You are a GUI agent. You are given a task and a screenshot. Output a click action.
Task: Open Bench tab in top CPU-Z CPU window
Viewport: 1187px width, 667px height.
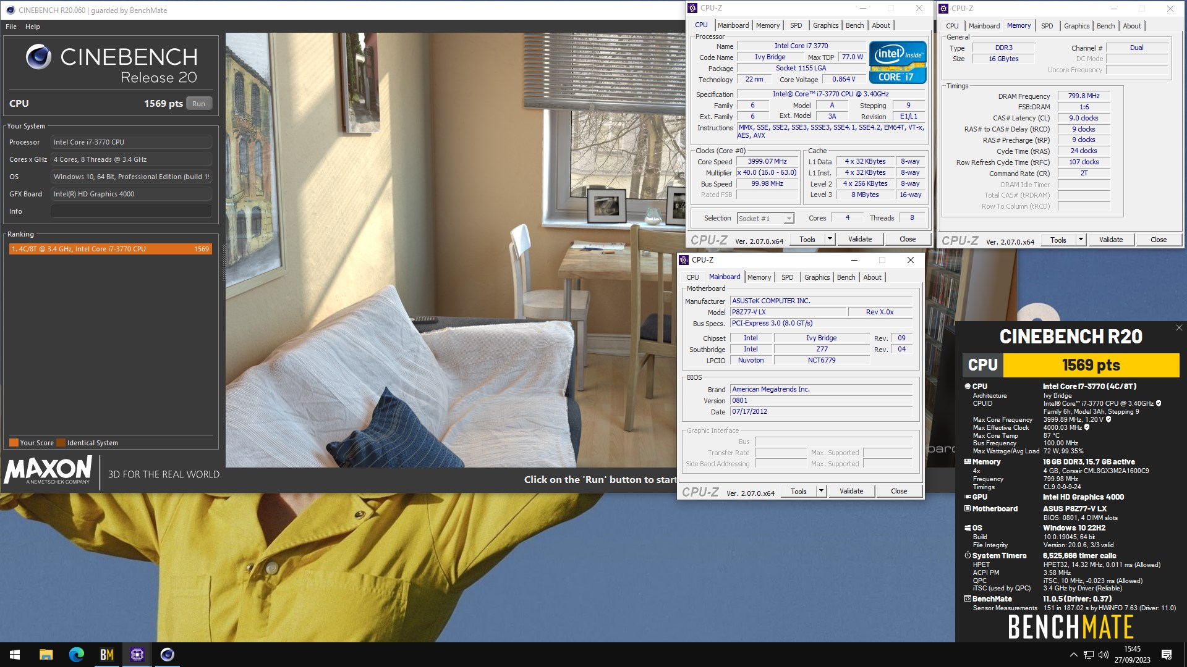tap(855, 25)
